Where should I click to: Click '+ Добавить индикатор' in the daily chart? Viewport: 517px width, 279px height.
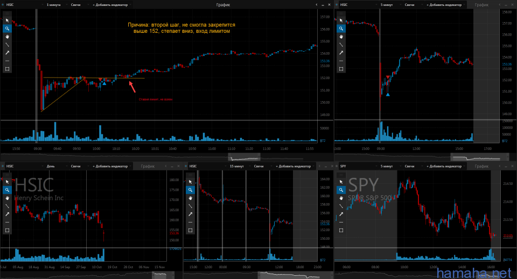[111, 166]
